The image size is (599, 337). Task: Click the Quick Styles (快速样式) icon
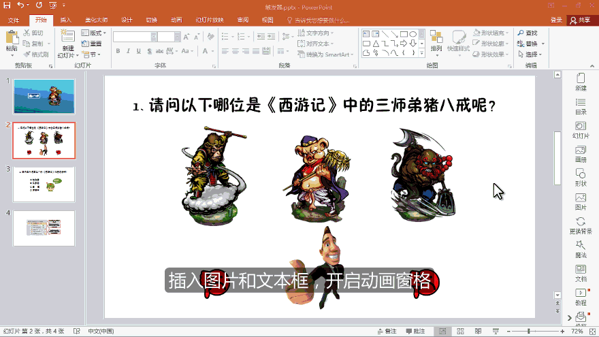coord(458,37)
